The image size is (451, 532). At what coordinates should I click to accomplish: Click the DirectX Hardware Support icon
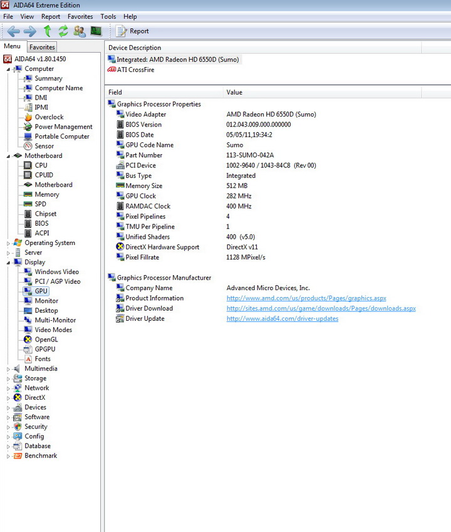[x=120, y=247]
